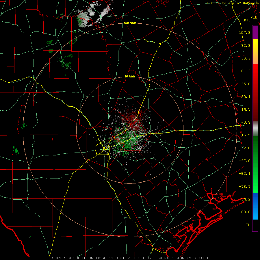Screen dimensions: 260x260
Task: Select the -63.1 legend value
Action: coord(245,174)
